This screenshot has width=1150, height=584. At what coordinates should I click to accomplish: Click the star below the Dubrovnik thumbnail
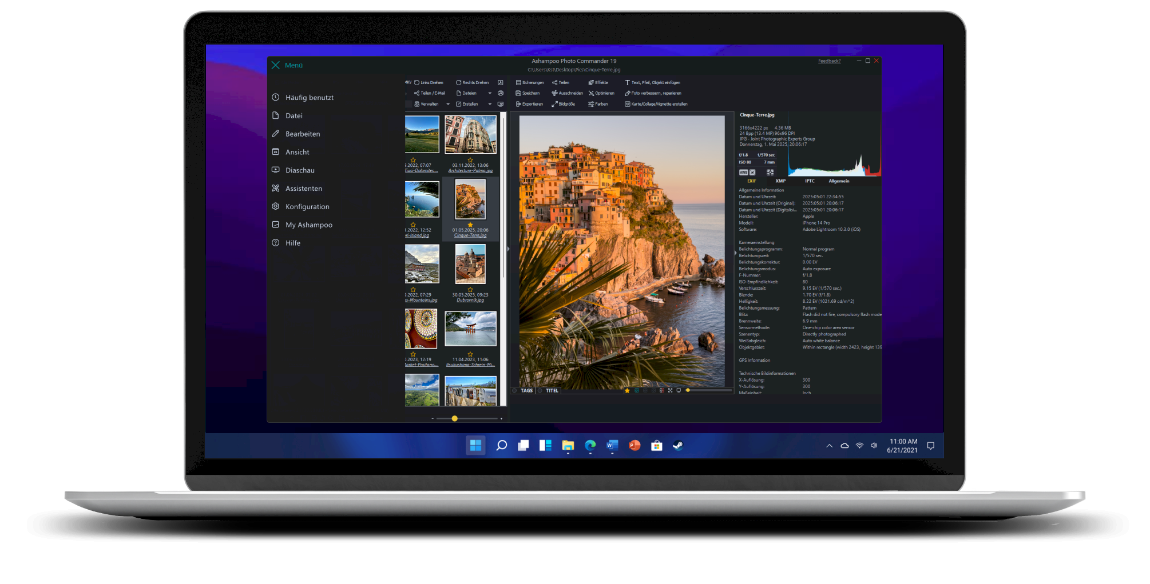point(470,290)
